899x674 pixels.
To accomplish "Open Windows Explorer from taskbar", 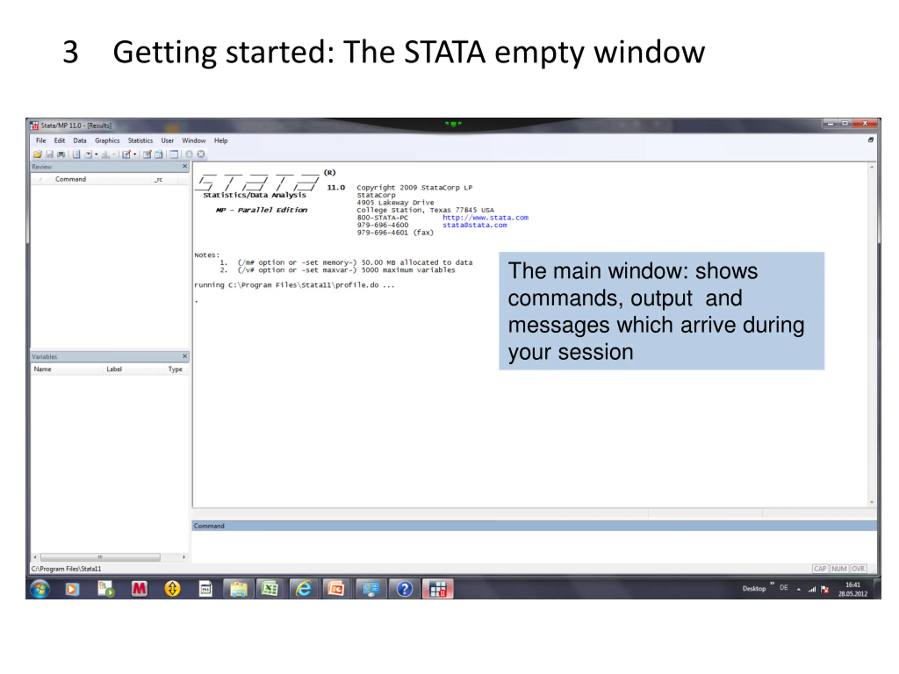I will coord(238,589).
